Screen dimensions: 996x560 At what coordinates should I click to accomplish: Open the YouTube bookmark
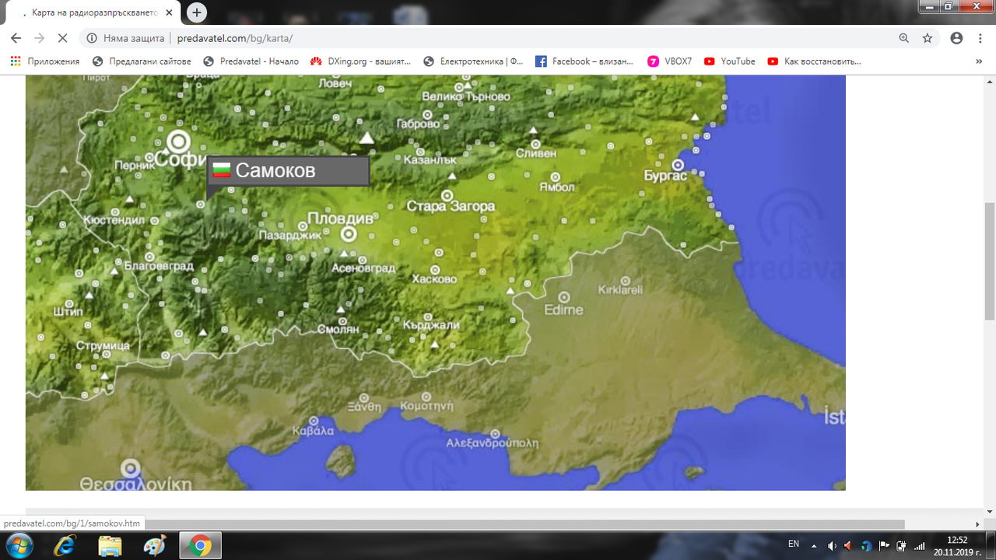(730, 61)
